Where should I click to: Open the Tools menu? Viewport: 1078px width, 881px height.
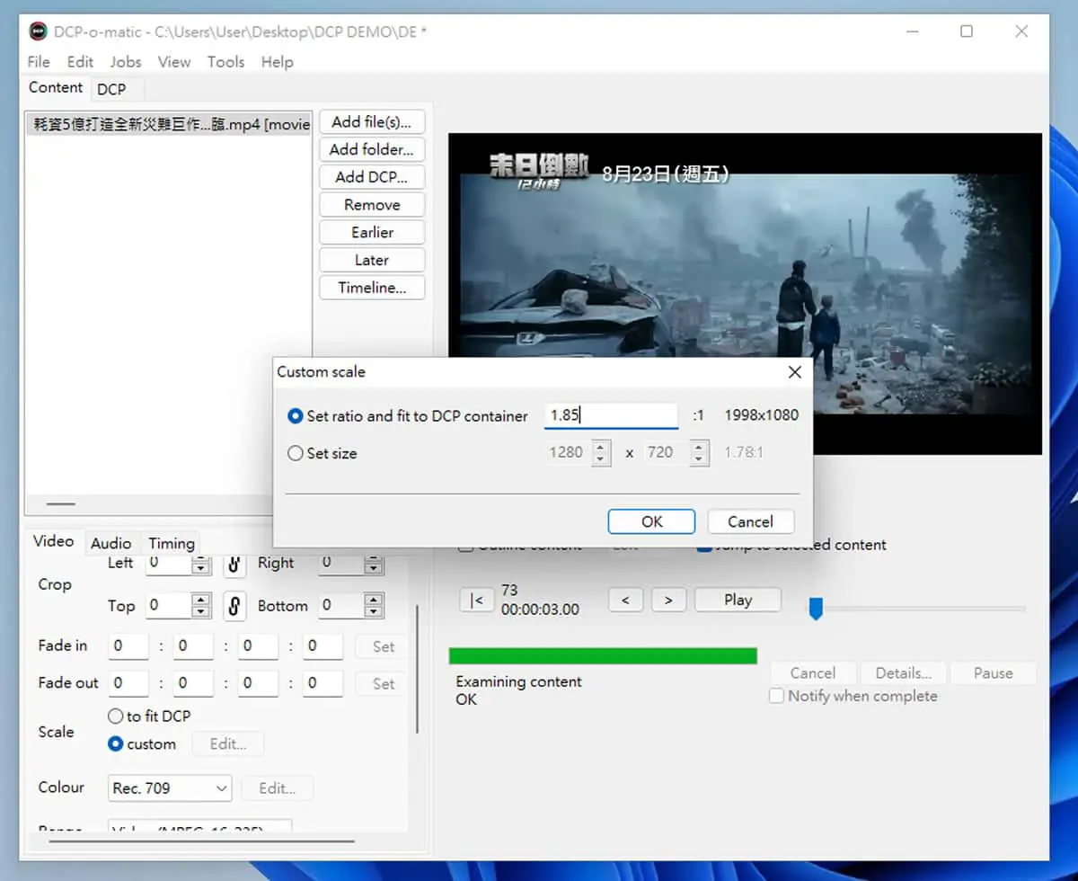[x=225, y=62]
